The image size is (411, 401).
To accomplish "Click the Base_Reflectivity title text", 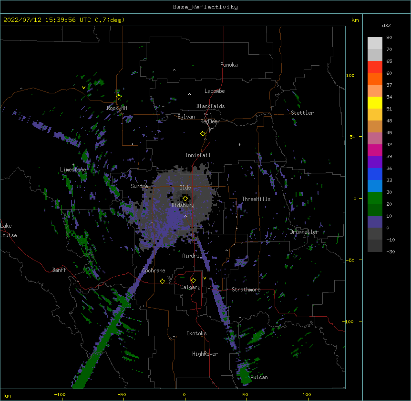I will coord(205,7).
